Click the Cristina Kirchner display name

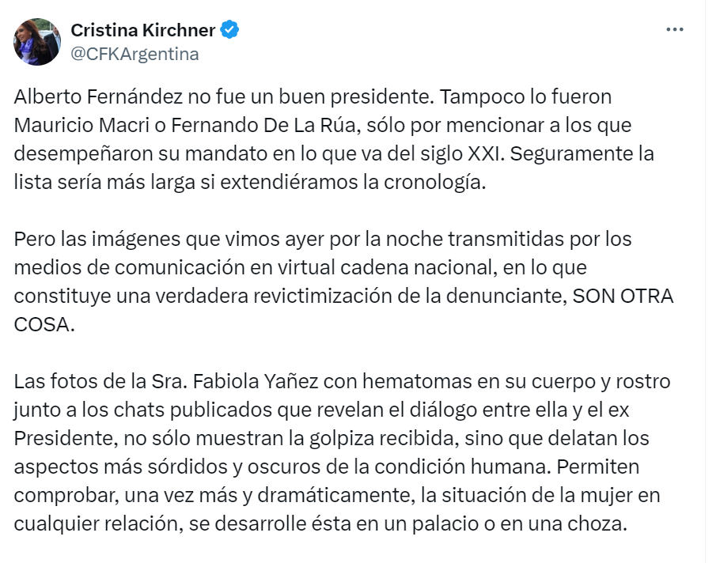point(143,30)
